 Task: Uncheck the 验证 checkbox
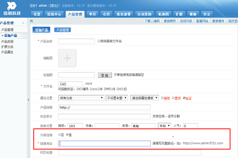pos(184,98)
